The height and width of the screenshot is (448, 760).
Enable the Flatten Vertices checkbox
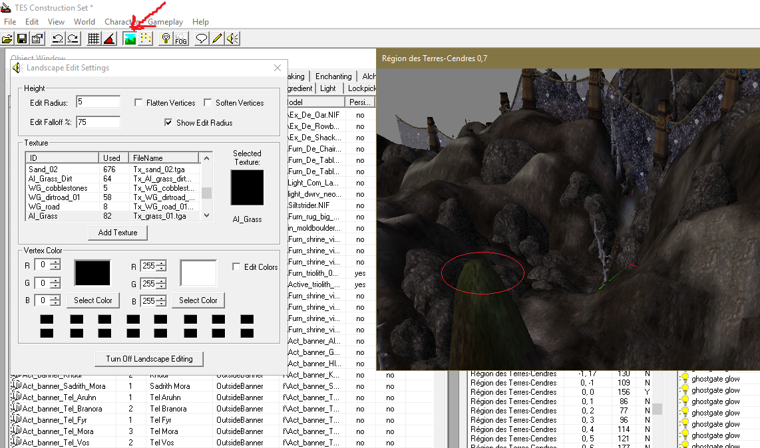[x=138, y=102]
